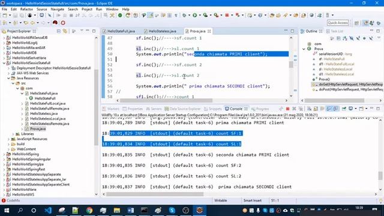The image size is (384, 216).
Task: Click the Save All toolbar icon
Action: (x=22, y=15)
